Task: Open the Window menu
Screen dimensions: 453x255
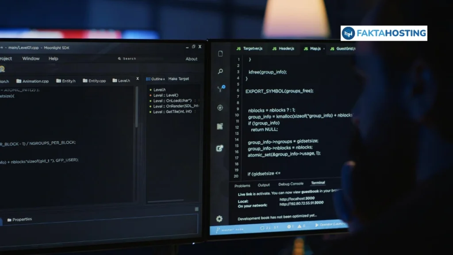Action: pos(31,58)
